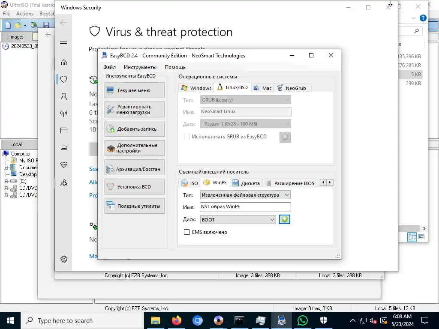439x329 pixels.
Task: Expand the Documents node in UltraISO tree
Action: click(6, 167)
